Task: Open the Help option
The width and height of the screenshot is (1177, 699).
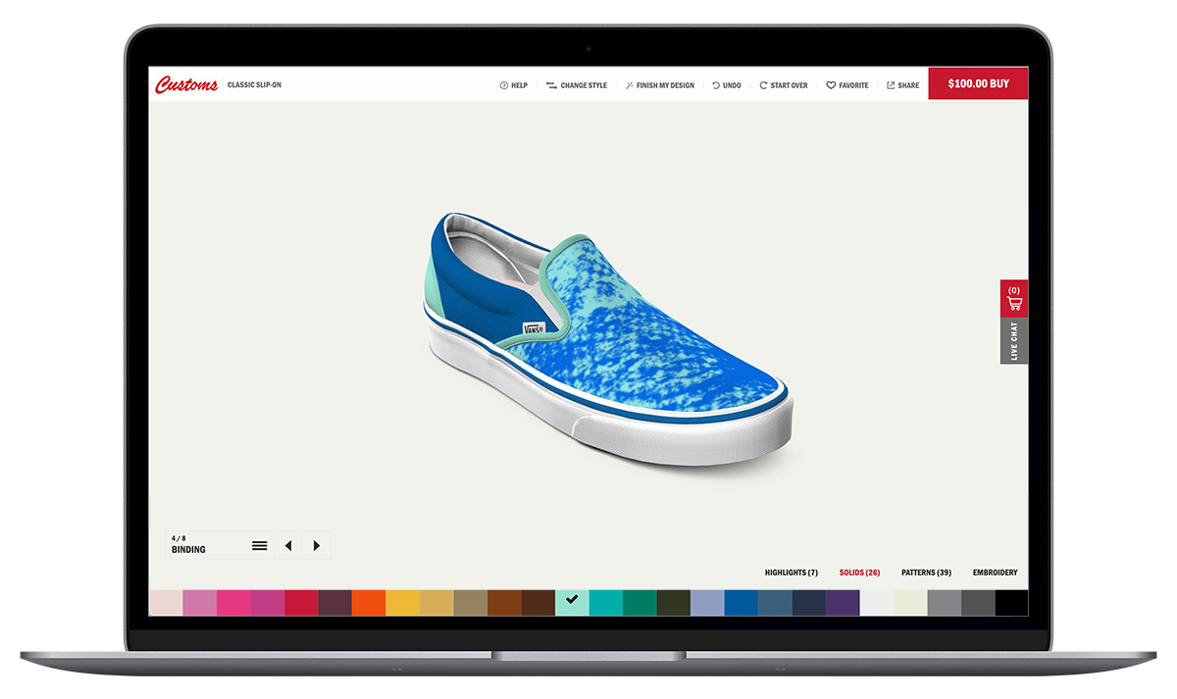Action: pos(513,85)
